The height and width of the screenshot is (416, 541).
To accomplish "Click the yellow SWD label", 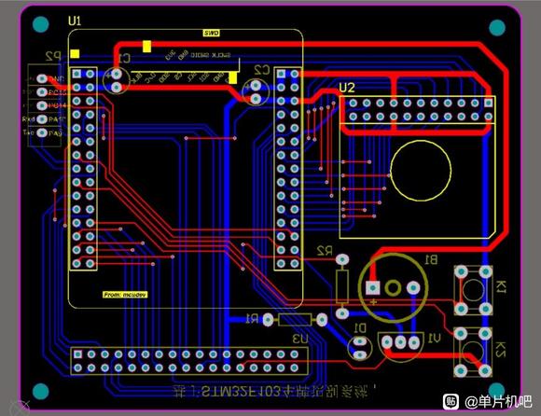I will tap(211, 34).
